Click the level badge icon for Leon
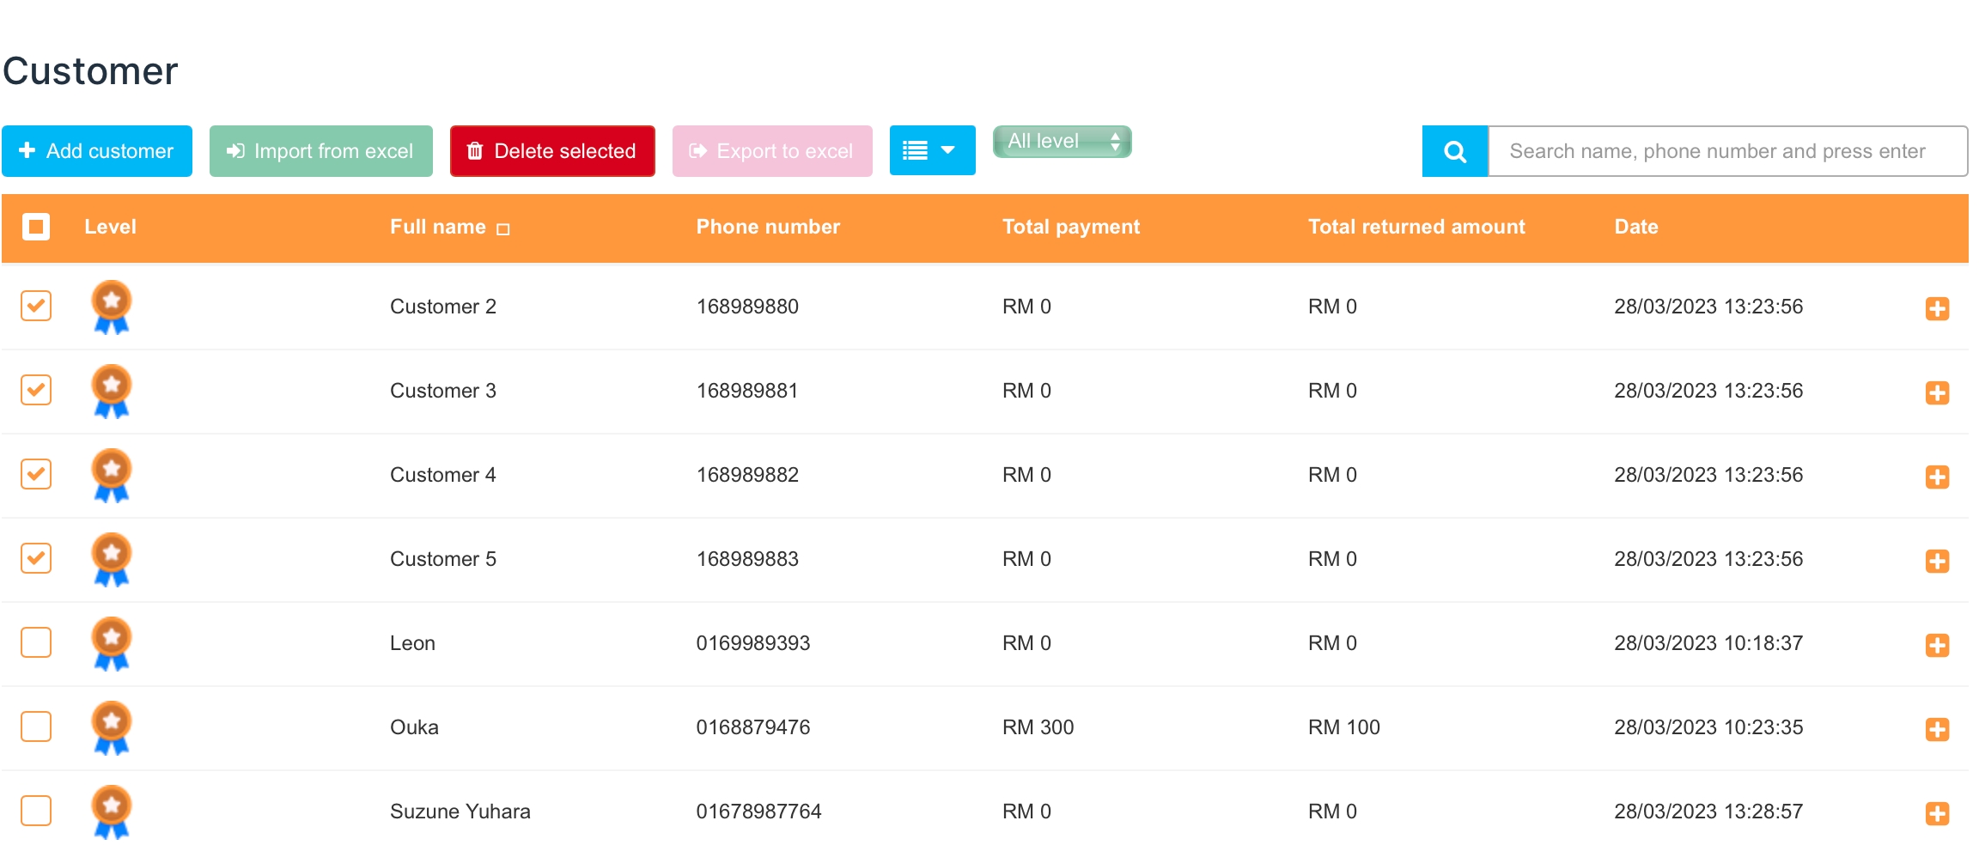 (112, 643)
